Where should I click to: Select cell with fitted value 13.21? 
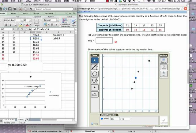pos(36,42)
